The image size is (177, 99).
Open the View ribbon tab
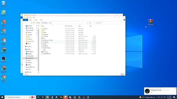pos(41,20)
